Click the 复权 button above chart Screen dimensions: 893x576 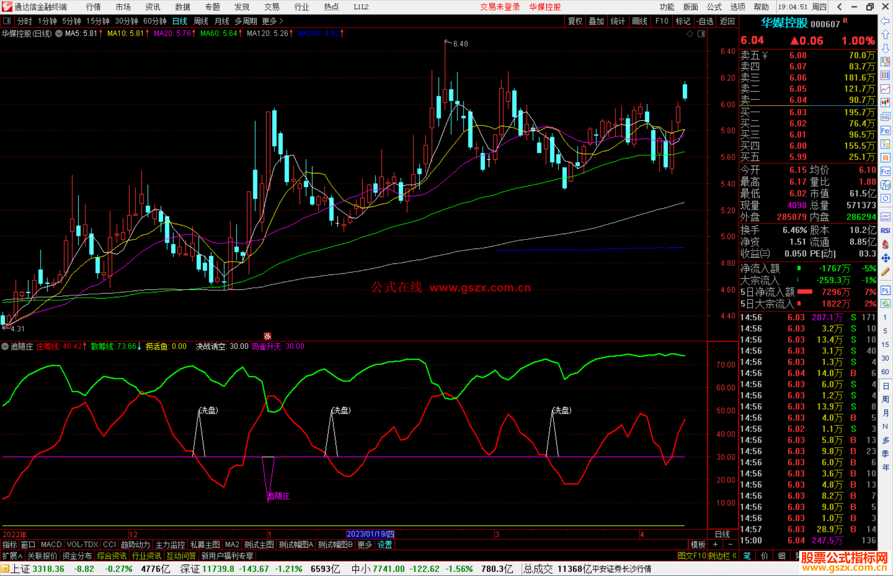tap(575, 21)
